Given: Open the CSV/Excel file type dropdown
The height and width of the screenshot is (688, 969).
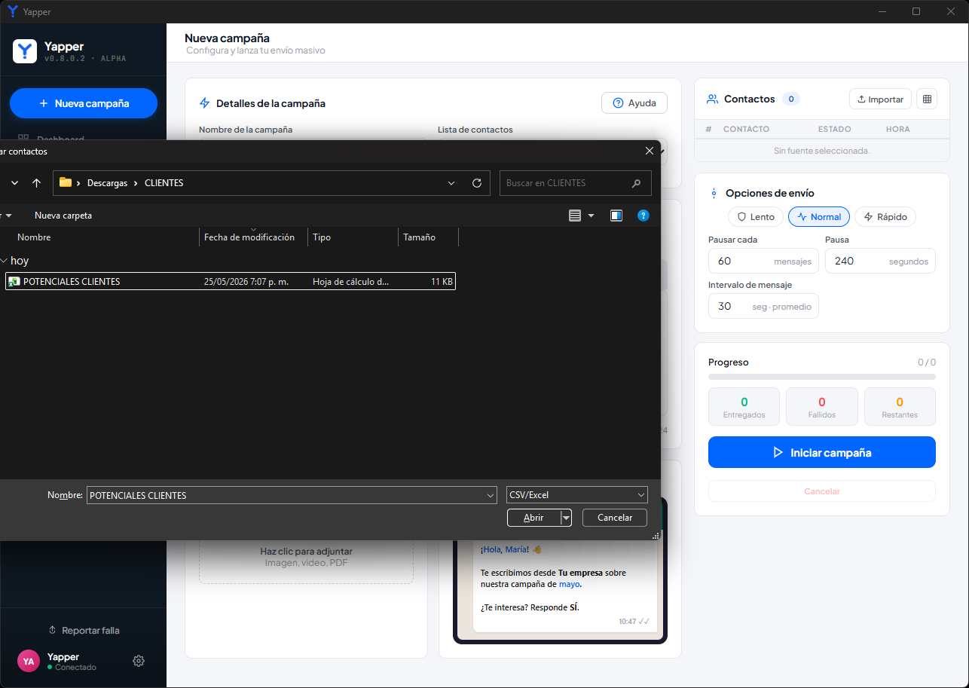Looking at the screenshot, I should point(577,495).
